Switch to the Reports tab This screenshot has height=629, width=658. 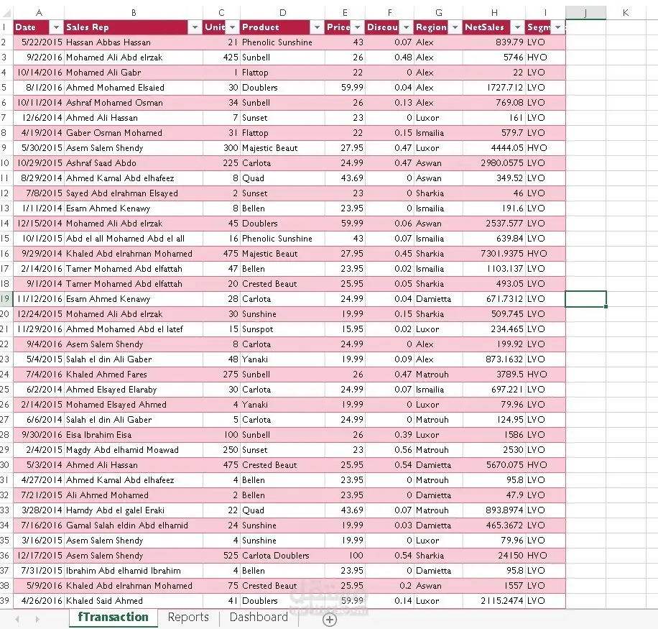tap(187, 617)
